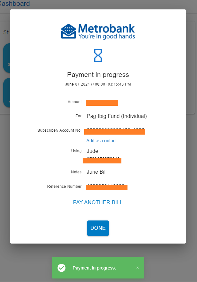The width and height of the screenshot is (197, 282).
Task: Click the June Bill notes text
Action: pyautogui.click(x=97, y=172)
